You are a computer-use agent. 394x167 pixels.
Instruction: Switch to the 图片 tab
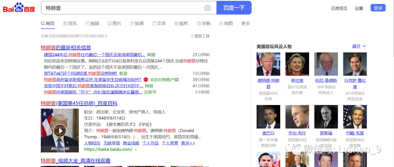115,24
